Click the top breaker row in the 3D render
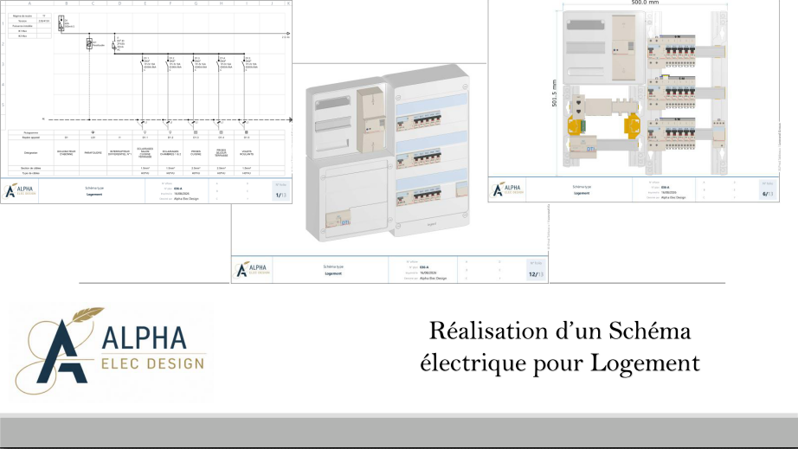798x449 pixels. 419,121
